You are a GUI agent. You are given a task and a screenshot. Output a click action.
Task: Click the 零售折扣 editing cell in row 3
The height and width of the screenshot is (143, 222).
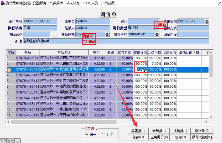coord(140,70)
